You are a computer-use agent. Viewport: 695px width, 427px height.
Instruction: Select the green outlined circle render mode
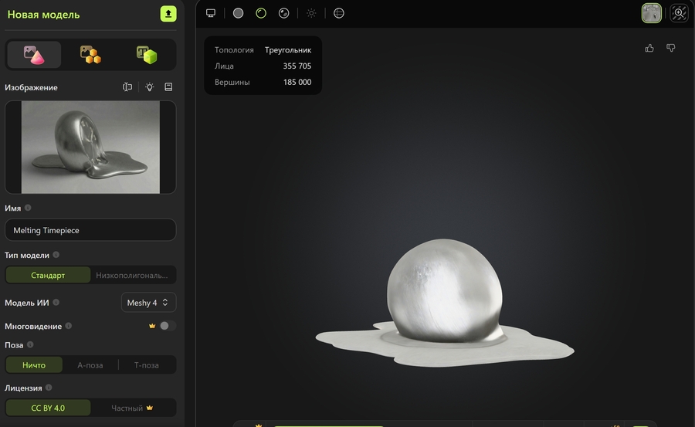(x=261, y=13)
